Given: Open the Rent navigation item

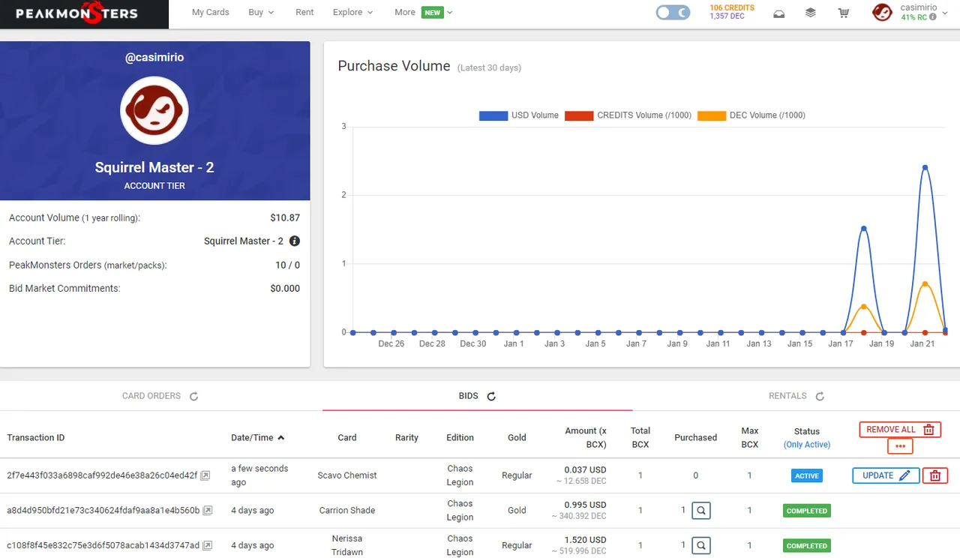Looking at the screenshot, I should click(304, 13).
